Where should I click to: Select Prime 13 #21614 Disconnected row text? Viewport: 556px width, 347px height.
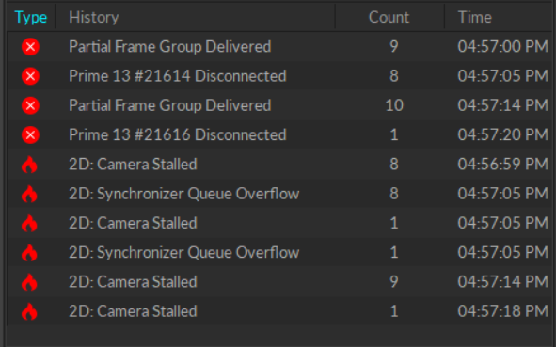[x=177, y=76]
